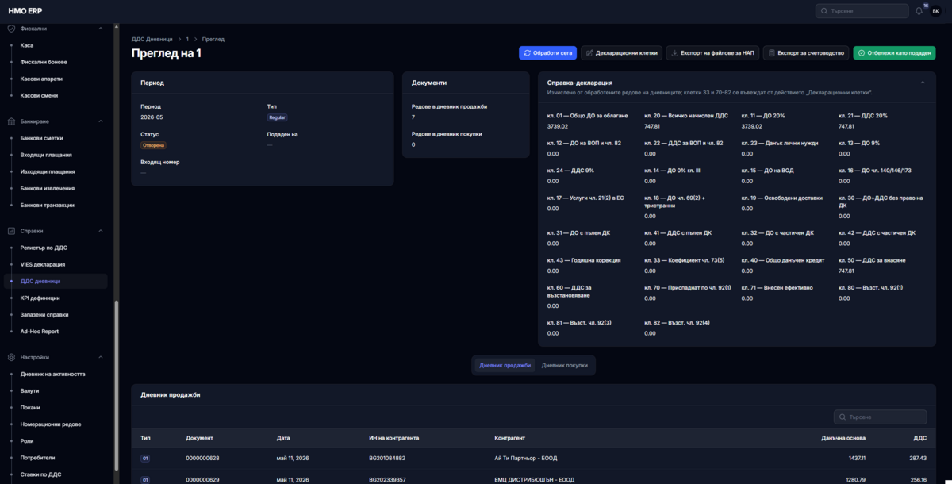Export files for НАП

(712, 52)
